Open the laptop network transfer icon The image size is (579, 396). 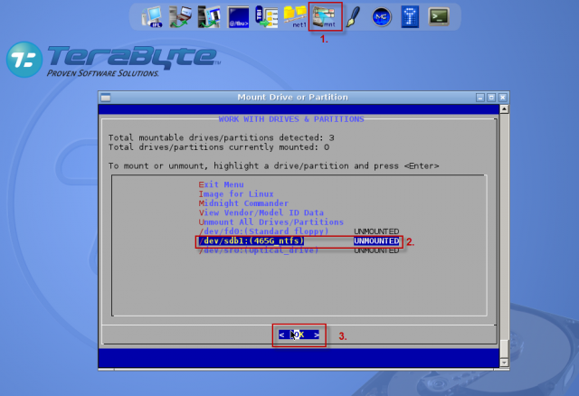[180, 17]
